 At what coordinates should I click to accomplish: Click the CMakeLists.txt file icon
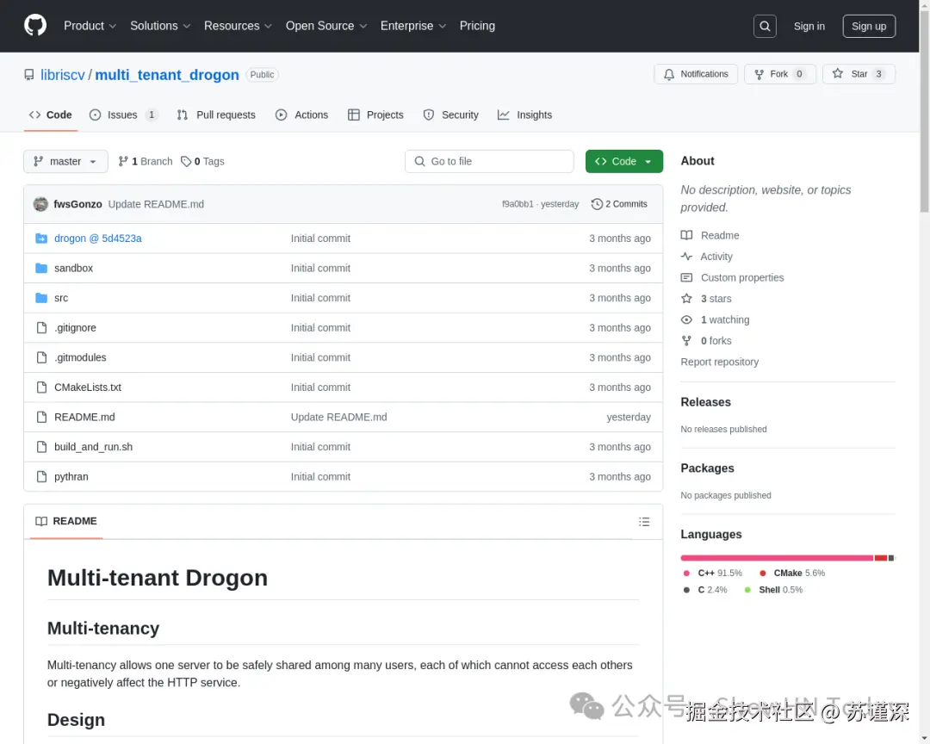41,387
